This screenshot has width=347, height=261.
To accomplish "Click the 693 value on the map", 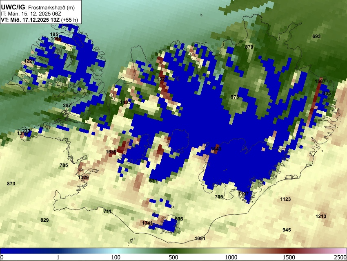I will coord(316,36).
